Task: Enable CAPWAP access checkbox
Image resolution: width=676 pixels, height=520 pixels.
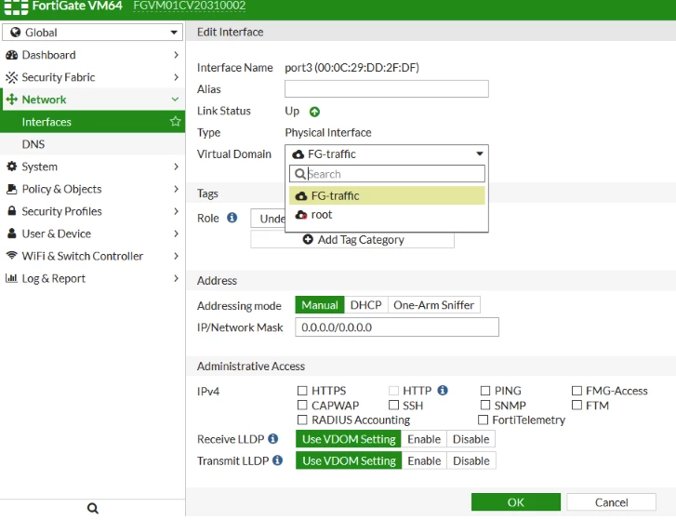Action: 302,406
